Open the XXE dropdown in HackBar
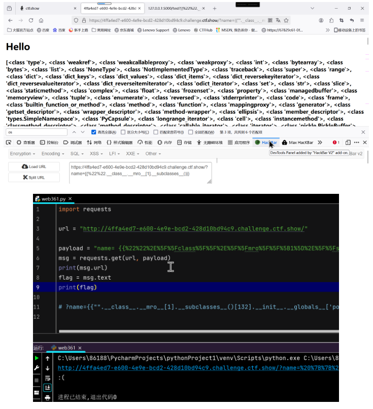The height and width of the screenshot is (409, 373). (x=132, y=154)
